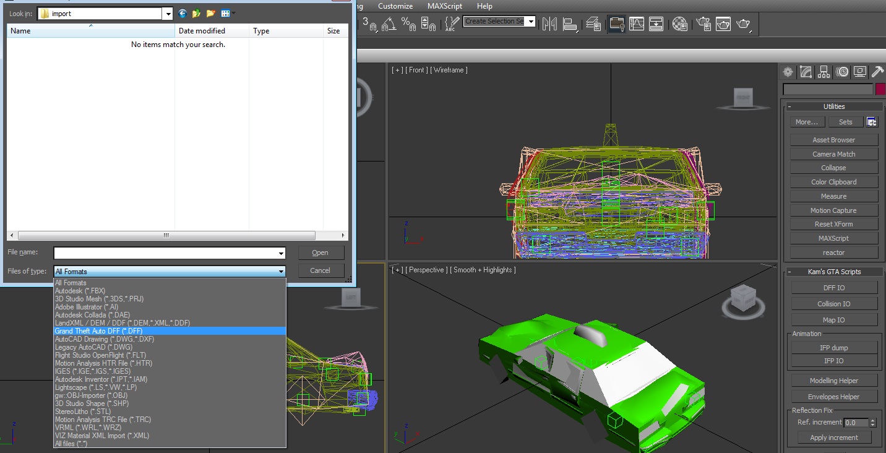Click the Curve Editor toolbar icon
886x453 pixels.
pos(636,24)
